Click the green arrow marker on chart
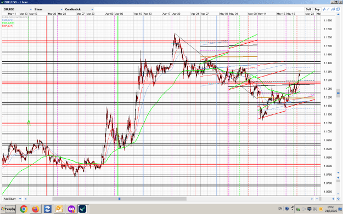343x214 pixels. pyautogui.click(x=29, y=123)
